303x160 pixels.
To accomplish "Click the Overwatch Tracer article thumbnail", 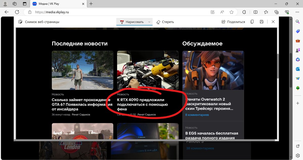I will (213, 70).
